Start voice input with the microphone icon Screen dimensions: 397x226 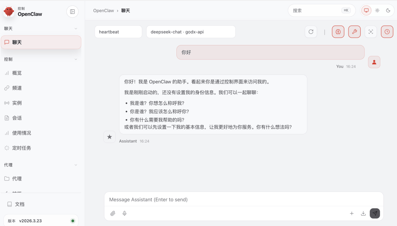[124, 213]
